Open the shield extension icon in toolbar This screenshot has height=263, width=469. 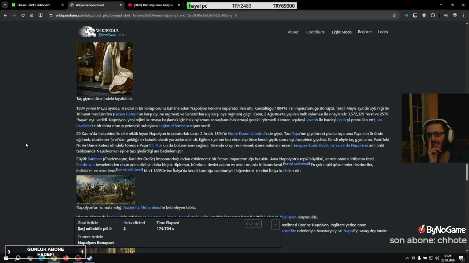424,15
